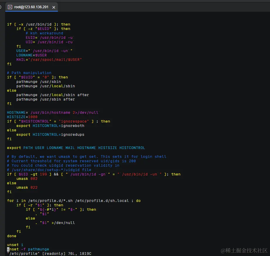Click the 'if [ $UID -gt 199 ]' line
The width and height of the screenshot is (270, 256).
pyautogui.click(x=94, y=174)
